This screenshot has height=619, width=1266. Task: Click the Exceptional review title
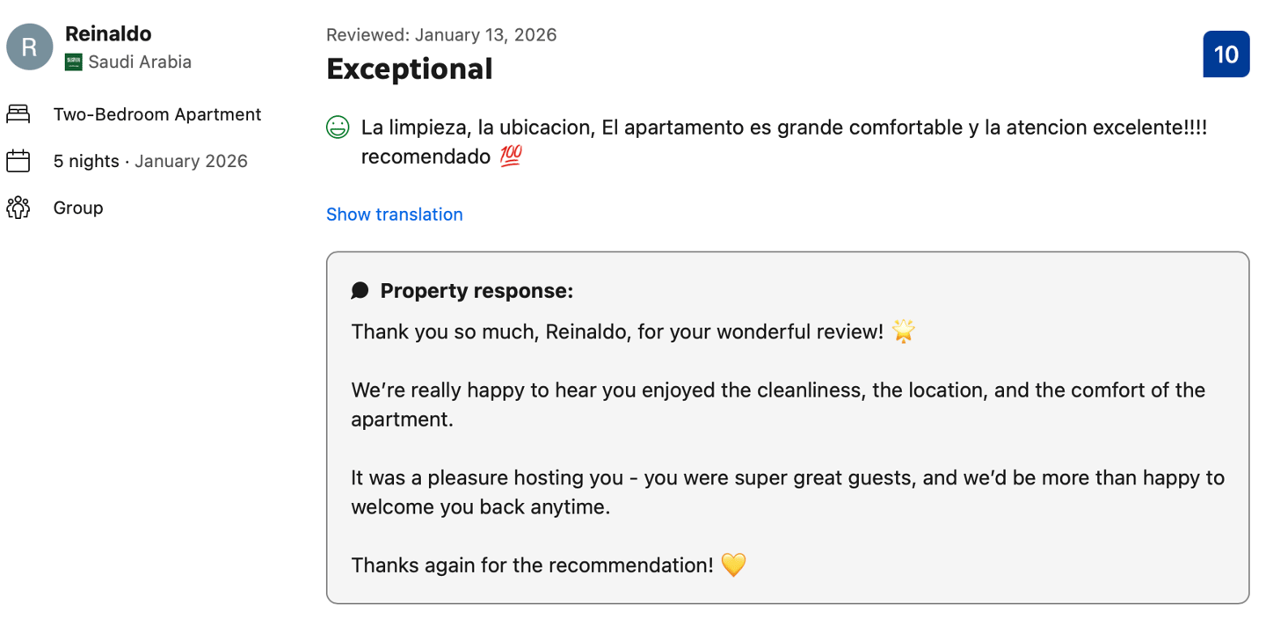click(x=409, y=69)
